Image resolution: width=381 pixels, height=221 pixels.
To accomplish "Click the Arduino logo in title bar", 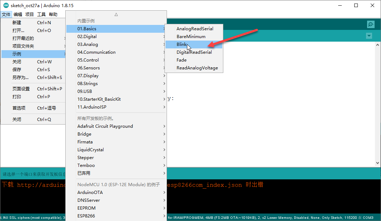I will (x=6, y=5).
